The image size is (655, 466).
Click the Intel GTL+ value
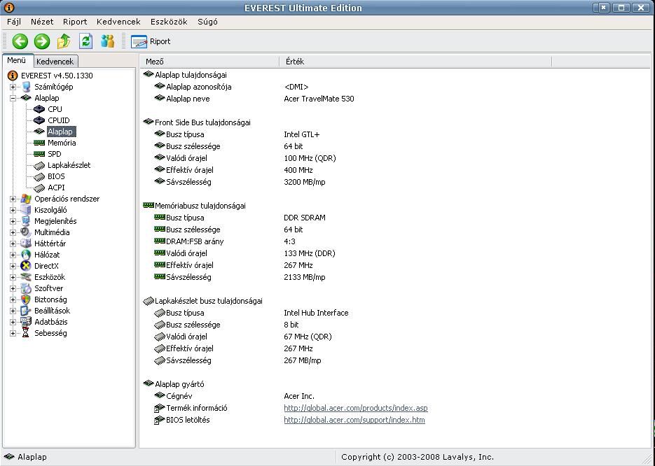[x=301, y=134]
